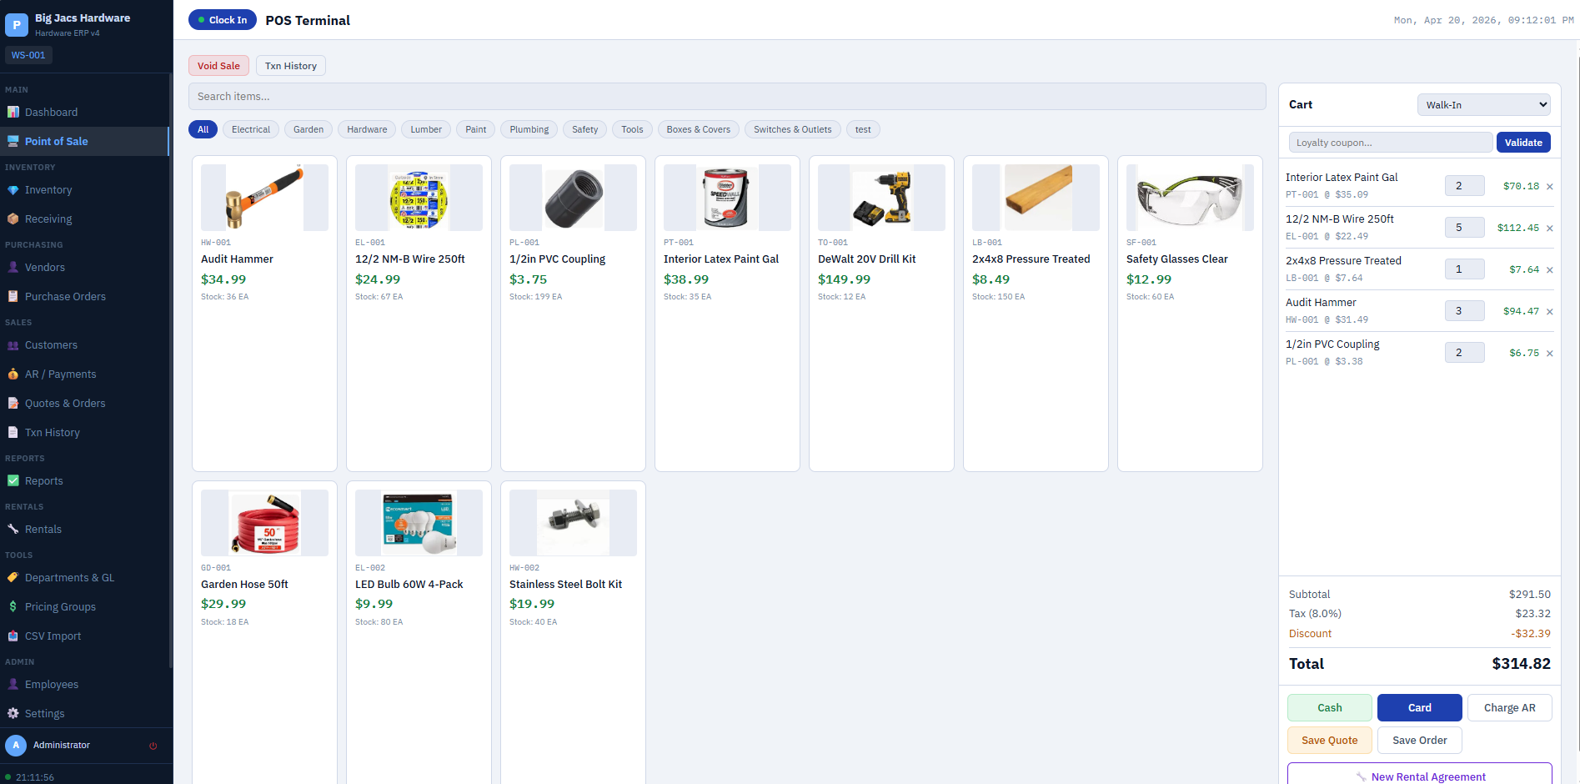This screenshot has height=784, width=1580.
Task: Pay with Card
Action: point(1420,708)
